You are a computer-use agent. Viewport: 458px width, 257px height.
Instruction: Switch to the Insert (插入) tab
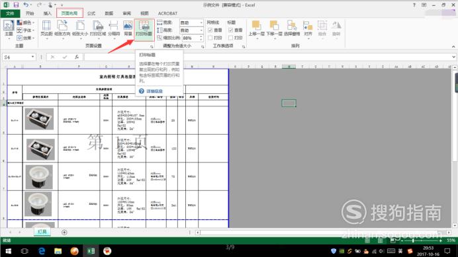[x=47, y=13]
